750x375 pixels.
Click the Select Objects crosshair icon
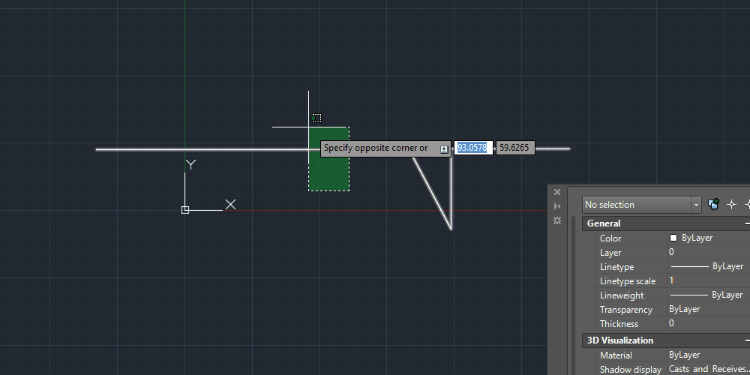point(731,204)
